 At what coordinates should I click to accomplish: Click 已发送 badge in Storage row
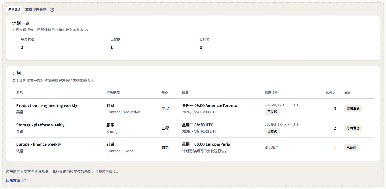pyautogui.click(x=272, y=131)
